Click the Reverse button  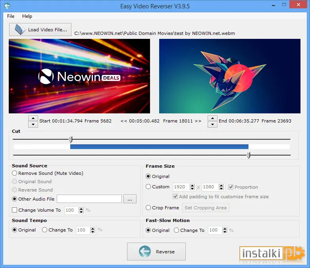[156, 252]
